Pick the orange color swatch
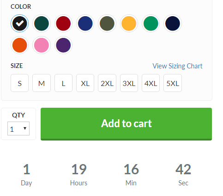This screenshot has width=223, height=196. (19, 45)
